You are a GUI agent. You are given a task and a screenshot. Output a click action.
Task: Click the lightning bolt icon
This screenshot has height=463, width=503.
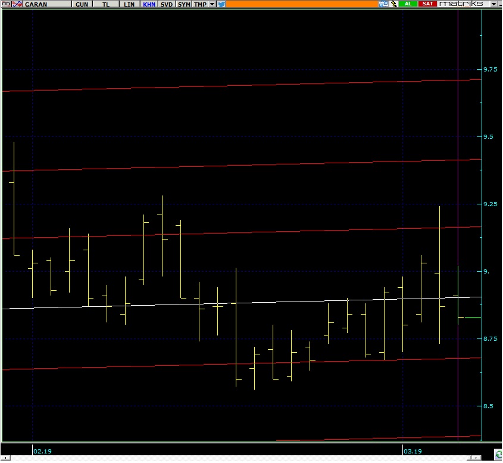point(393,4)
